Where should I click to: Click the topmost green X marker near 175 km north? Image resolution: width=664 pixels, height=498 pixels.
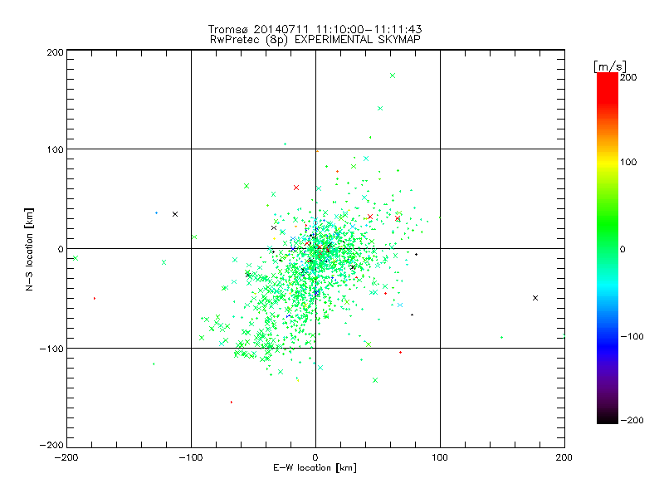coord(393,76)
